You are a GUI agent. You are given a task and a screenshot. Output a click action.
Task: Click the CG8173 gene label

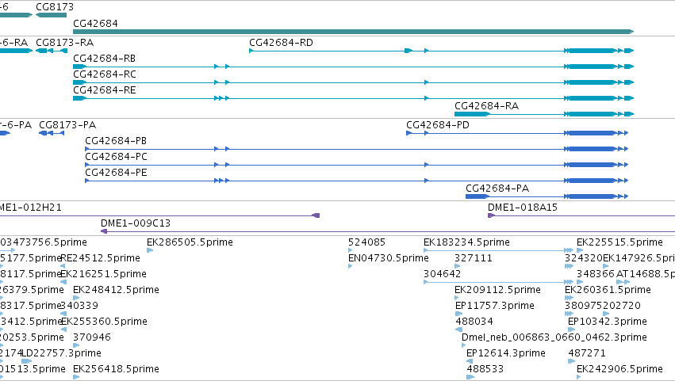pos(55,7)
